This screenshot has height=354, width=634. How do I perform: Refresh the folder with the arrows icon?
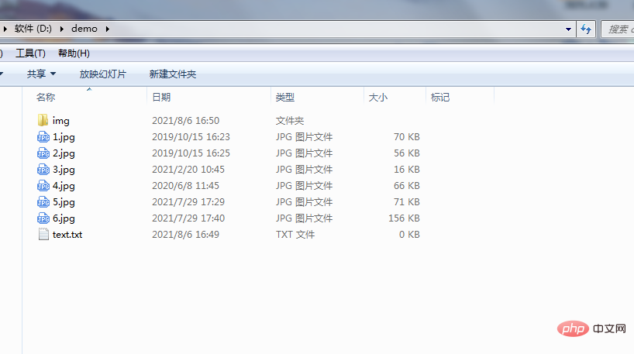(x=586, y=29)
